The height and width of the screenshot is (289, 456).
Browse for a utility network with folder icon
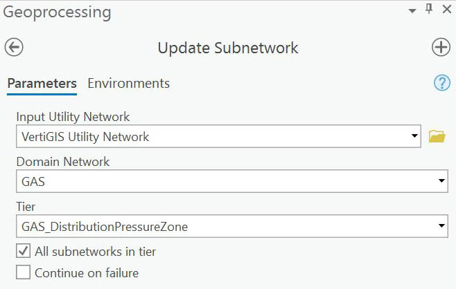(x=437, y=136)
